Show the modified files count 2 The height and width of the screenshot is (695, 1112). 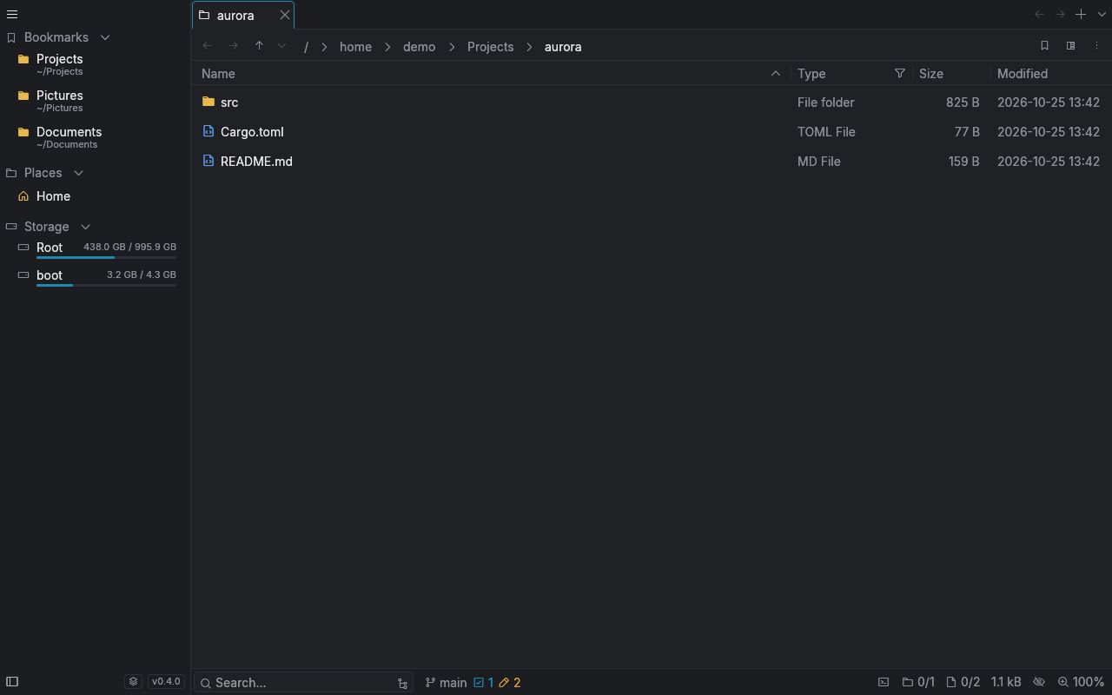click(510, 683)
